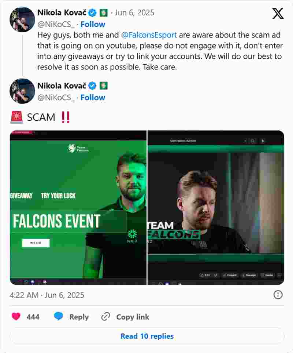Open the @FalconsEsport mention link

[149, 35]
